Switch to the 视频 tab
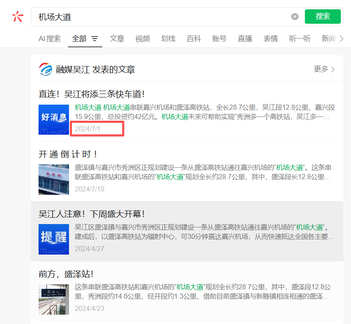The image size is (351, 324). [143, 38]
